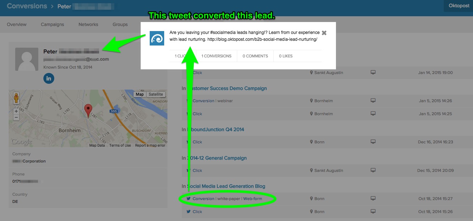Click the LinkedIn profile icon
Screen dimensions: 473x221
[49, 78]
